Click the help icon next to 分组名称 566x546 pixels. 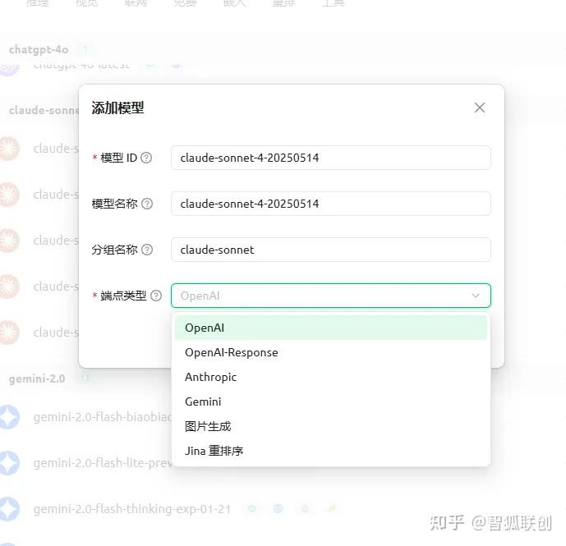point(147,250)
